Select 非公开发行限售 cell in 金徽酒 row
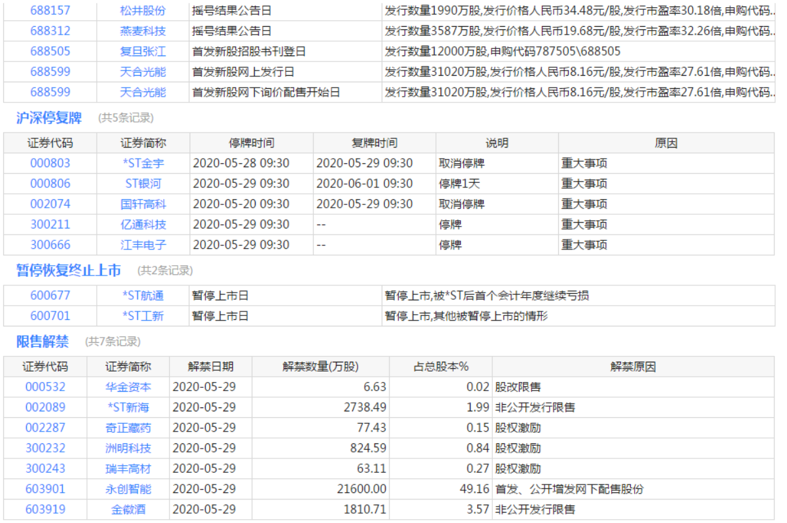 (x=633, y=509)
